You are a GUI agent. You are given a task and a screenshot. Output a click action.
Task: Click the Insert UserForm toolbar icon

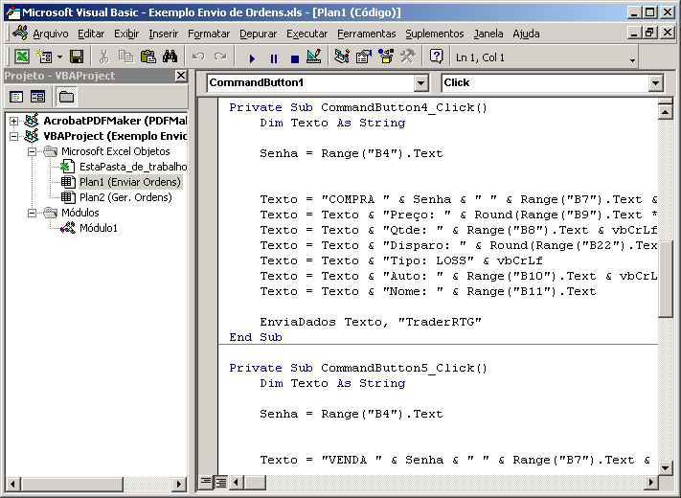[x=44, y=57]
